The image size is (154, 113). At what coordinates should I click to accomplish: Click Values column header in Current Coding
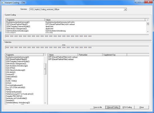pyautogui.click(x=95, y=20)
